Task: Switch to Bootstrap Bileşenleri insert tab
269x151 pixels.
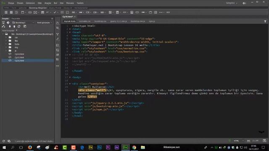Action: point(38,8)
